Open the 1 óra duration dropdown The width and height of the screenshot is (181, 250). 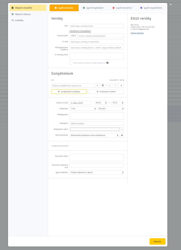tap(83, 109)
